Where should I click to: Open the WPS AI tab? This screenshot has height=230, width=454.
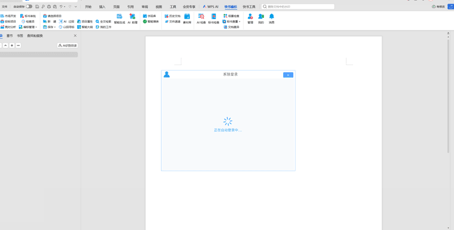pyautogui.click(x=210, y=7)
